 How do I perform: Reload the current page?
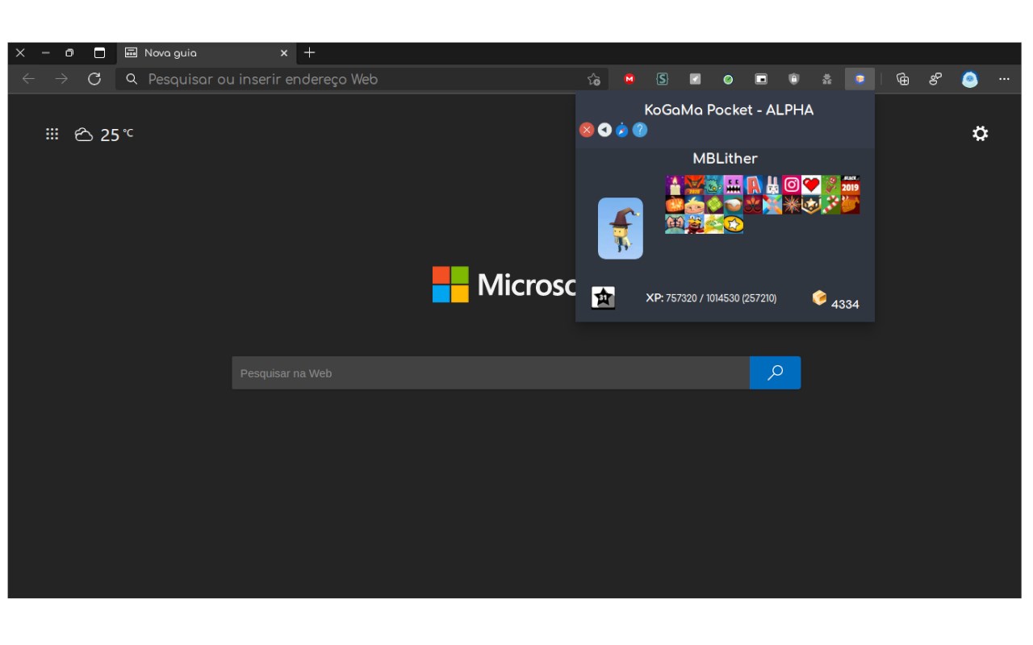coord(94,79)
